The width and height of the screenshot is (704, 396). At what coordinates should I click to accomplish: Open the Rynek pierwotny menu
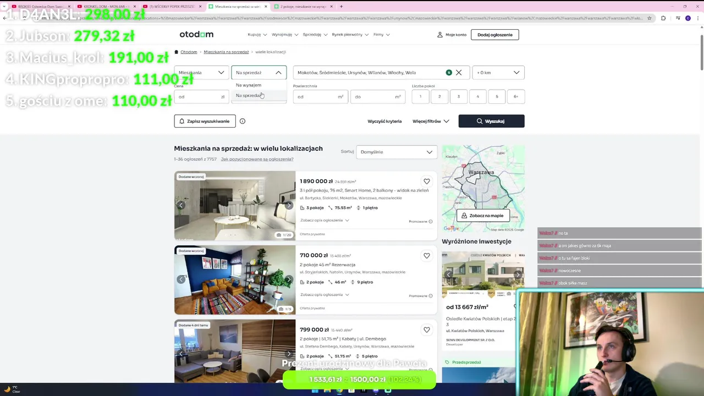[x=350, y=35]
